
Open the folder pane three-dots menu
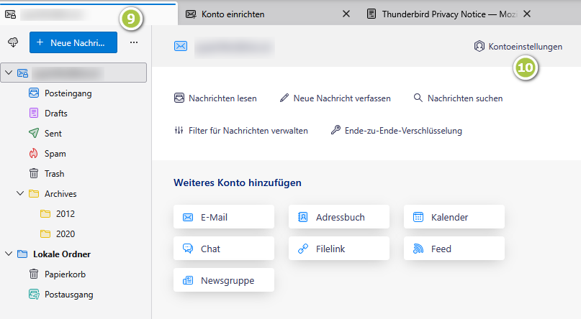(x=134, y=42)
